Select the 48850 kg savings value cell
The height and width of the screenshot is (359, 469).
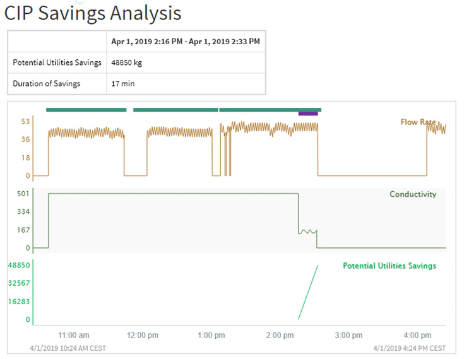pyautogui.click(x=126, y=63)
